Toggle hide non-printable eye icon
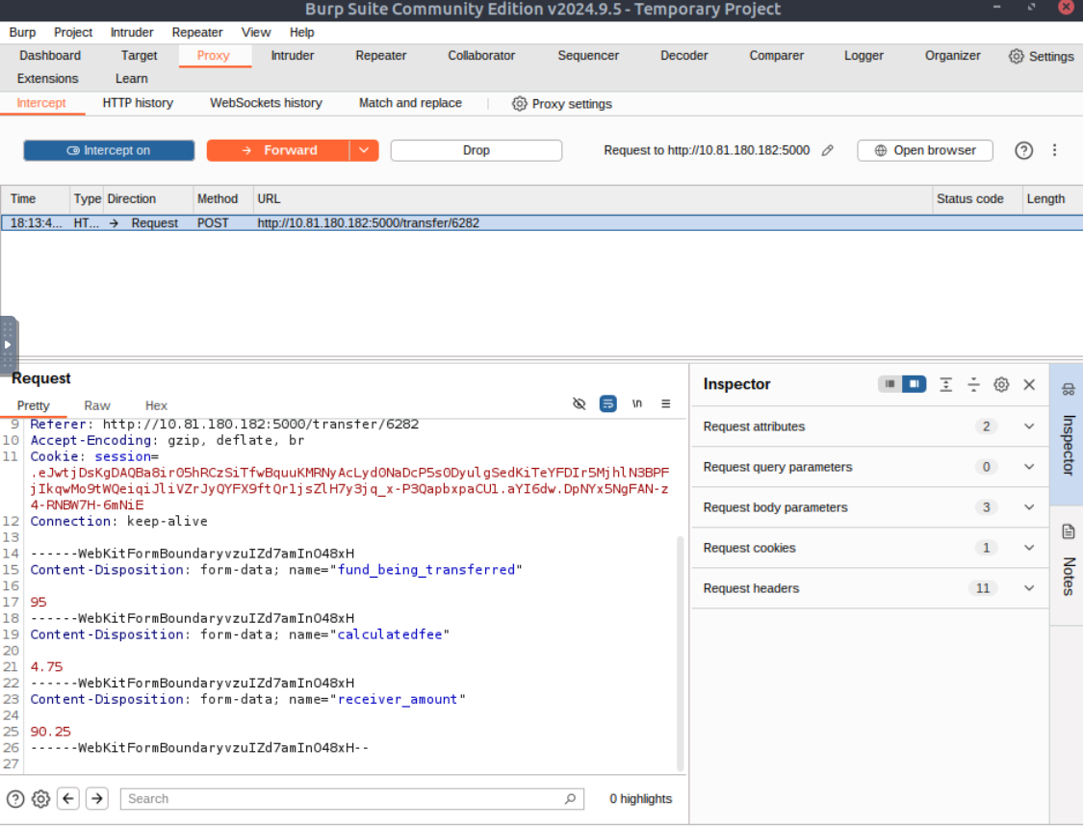Viewport: 1083px width, 827px height. (x=579, y=404)
